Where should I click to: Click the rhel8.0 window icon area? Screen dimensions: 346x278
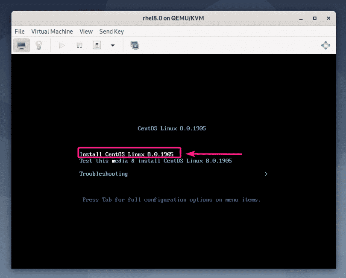point(173,18)
